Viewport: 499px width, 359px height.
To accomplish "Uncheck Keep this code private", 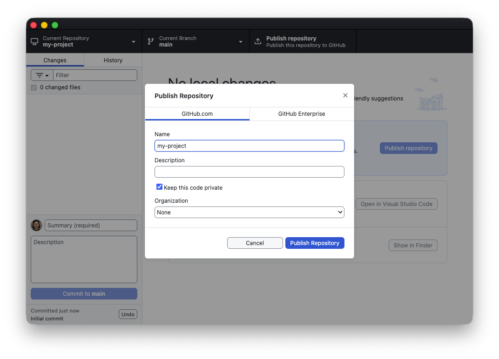I will [160, 187].
